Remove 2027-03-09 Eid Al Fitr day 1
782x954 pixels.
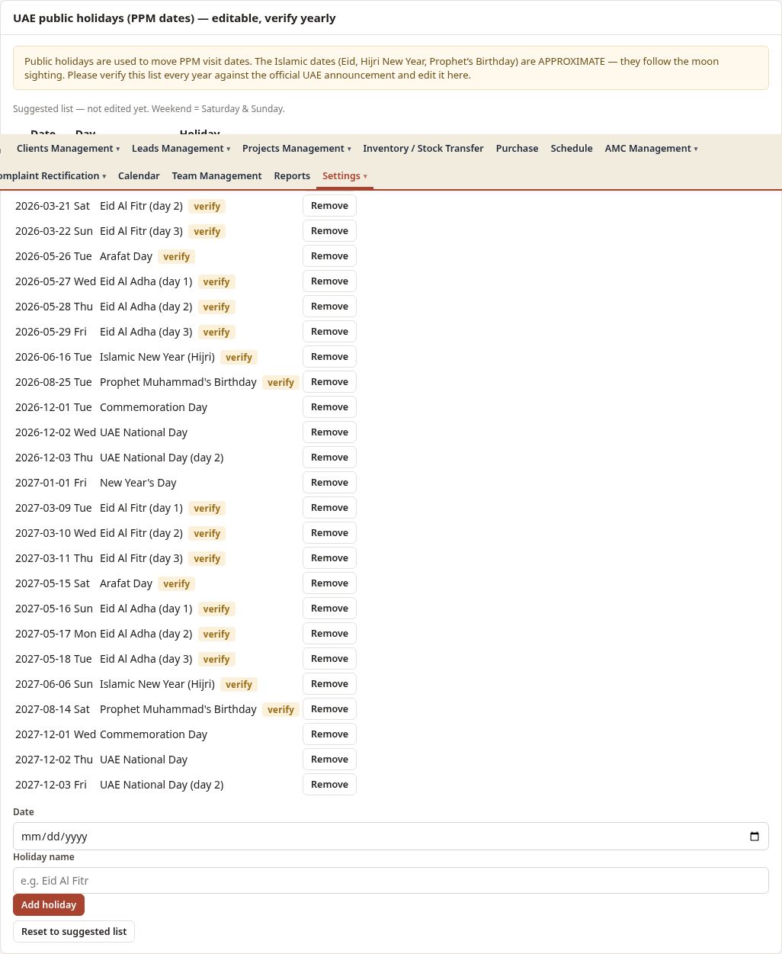coord(329,508)
